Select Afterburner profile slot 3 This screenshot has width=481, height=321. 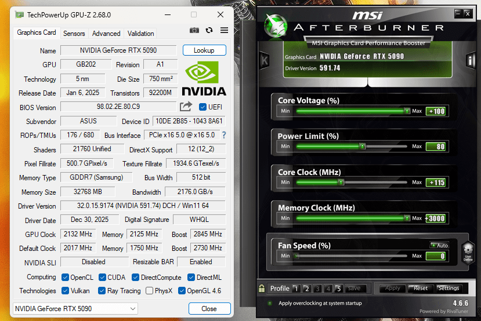click(317, 289)
